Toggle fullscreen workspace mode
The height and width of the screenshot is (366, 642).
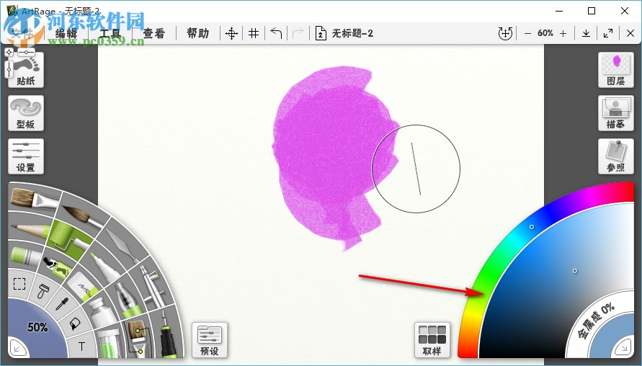608,33
